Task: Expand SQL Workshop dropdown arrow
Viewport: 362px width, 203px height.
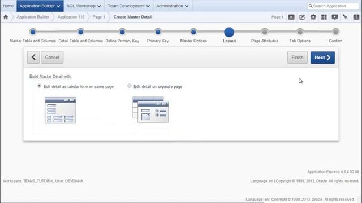Action: (x=99, y=6)
